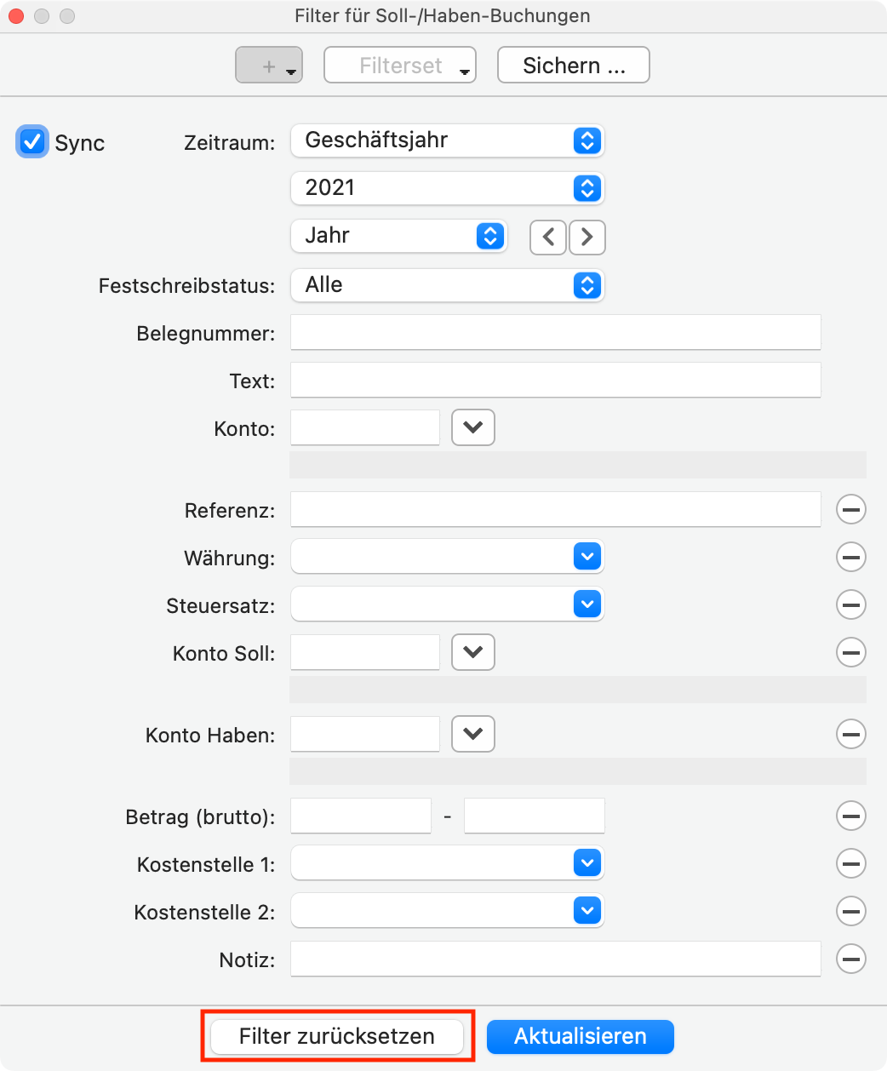
Task: Remove the Konto Haben filter row
Action: point(851,734)
